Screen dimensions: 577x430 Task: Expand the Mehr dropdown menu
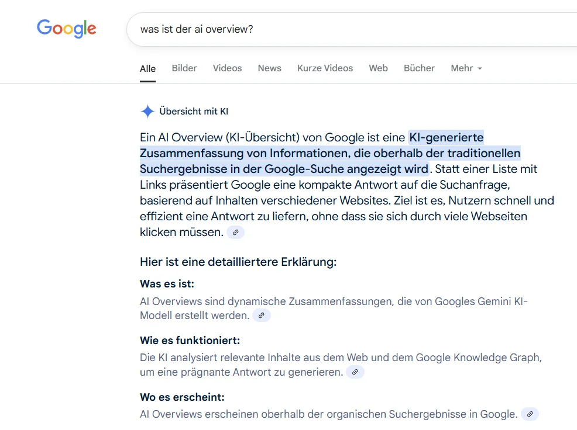click(466, 68)
